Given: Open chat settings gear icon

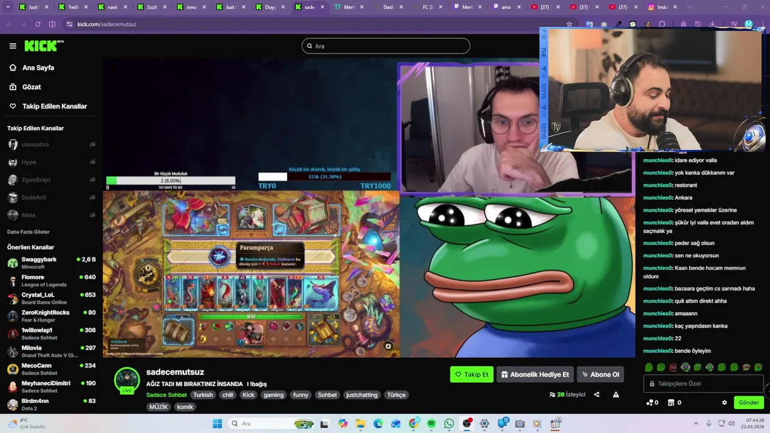Looking at the screenshot, I should (x=724, y=403).
